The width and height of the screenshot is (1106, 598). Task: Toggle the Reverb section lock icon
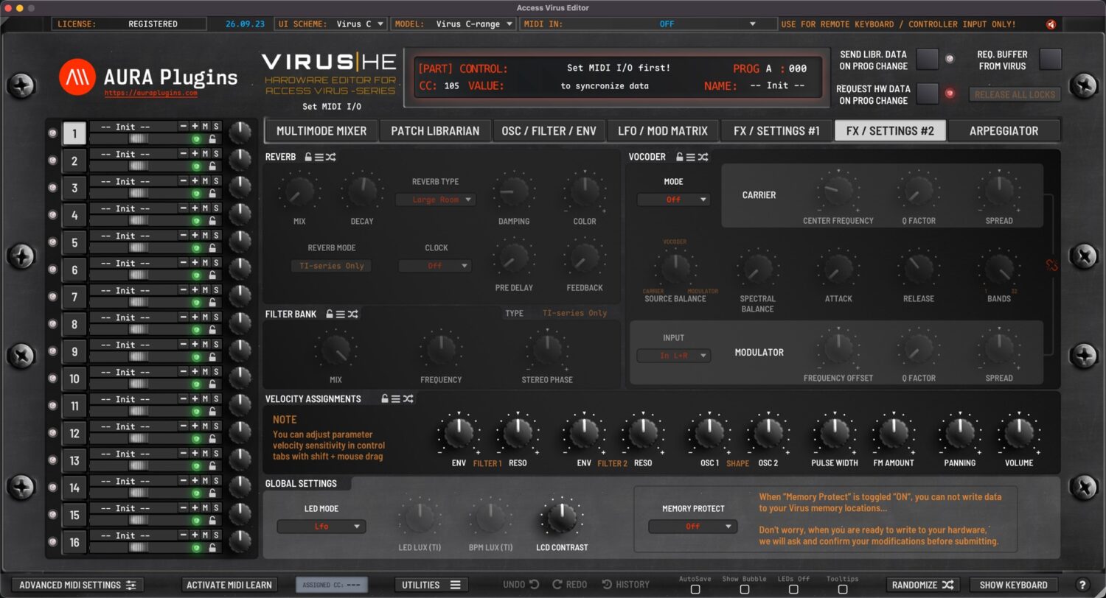(308, 157)
